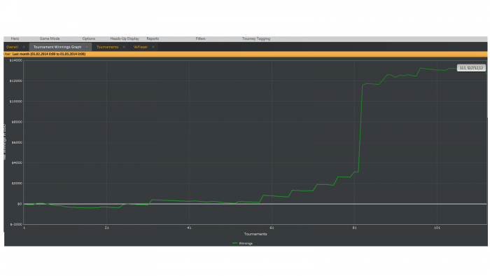490x276 pixels.
Task: Click the green Winnings legend entry
Action: [x=242, y=243]
